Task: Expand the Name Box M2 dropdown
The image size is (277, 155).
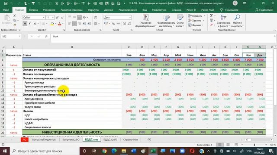Action: pos(19,36)
